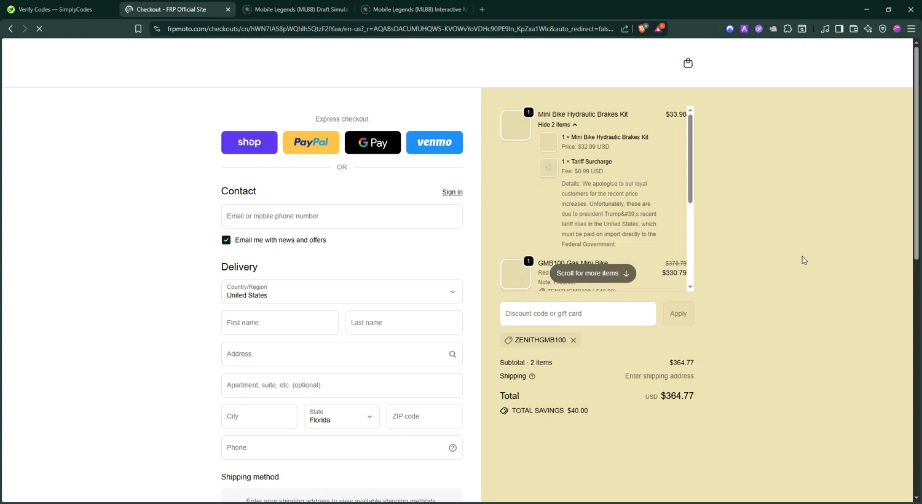Click the TOTAL SAVINGS $40.00 text
Image resolution: width=922 pixels, height=504 pixels.
click(550, 411)
